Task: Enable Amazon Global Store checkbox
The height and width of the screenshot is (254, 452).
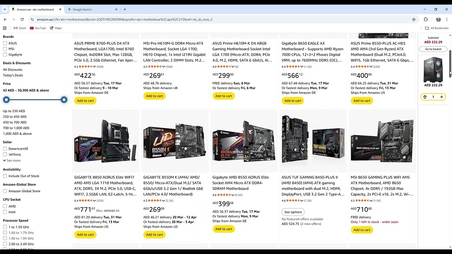Action: [x=5, y=191]
